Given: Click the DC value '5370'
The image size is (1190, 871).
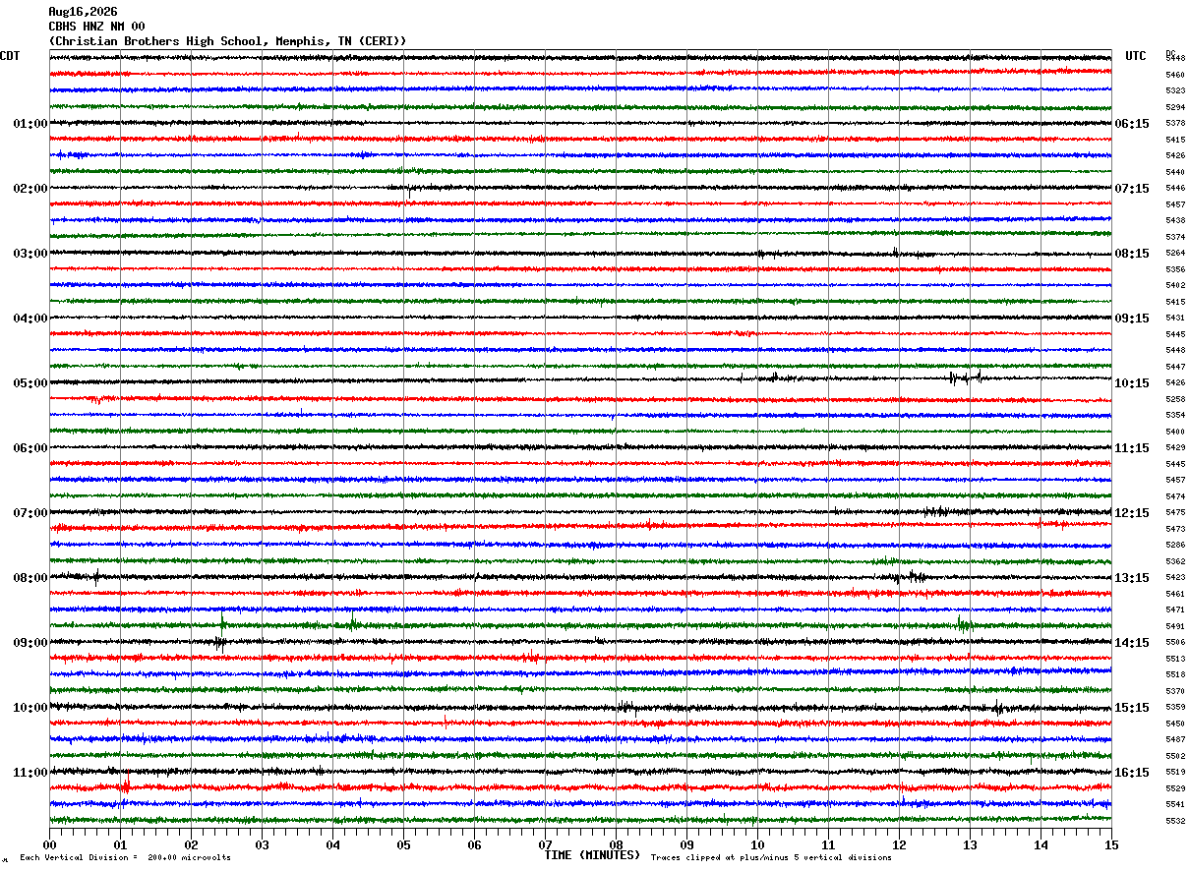Looking at the screenshot, I should pyautogui.click(x=1175, y=691).
